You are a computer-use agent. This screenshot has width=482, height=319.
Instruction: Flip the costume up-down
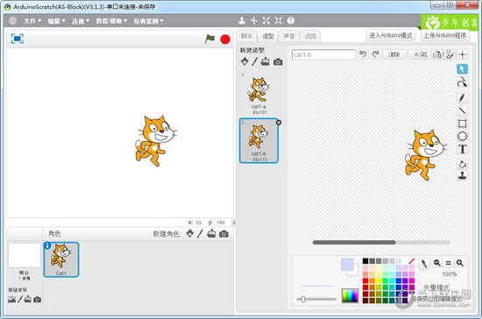[450, 54]
